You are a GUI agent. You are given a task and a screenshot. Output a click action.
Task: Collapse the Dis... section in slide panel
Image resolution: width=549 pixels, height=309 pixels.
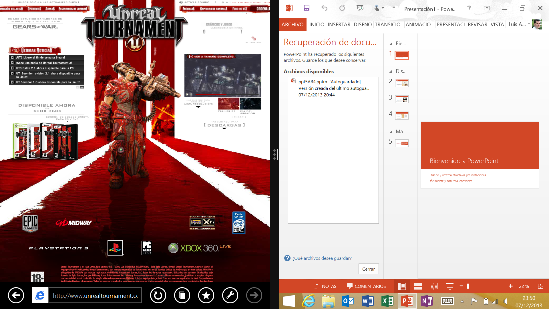tap(391, 72)
